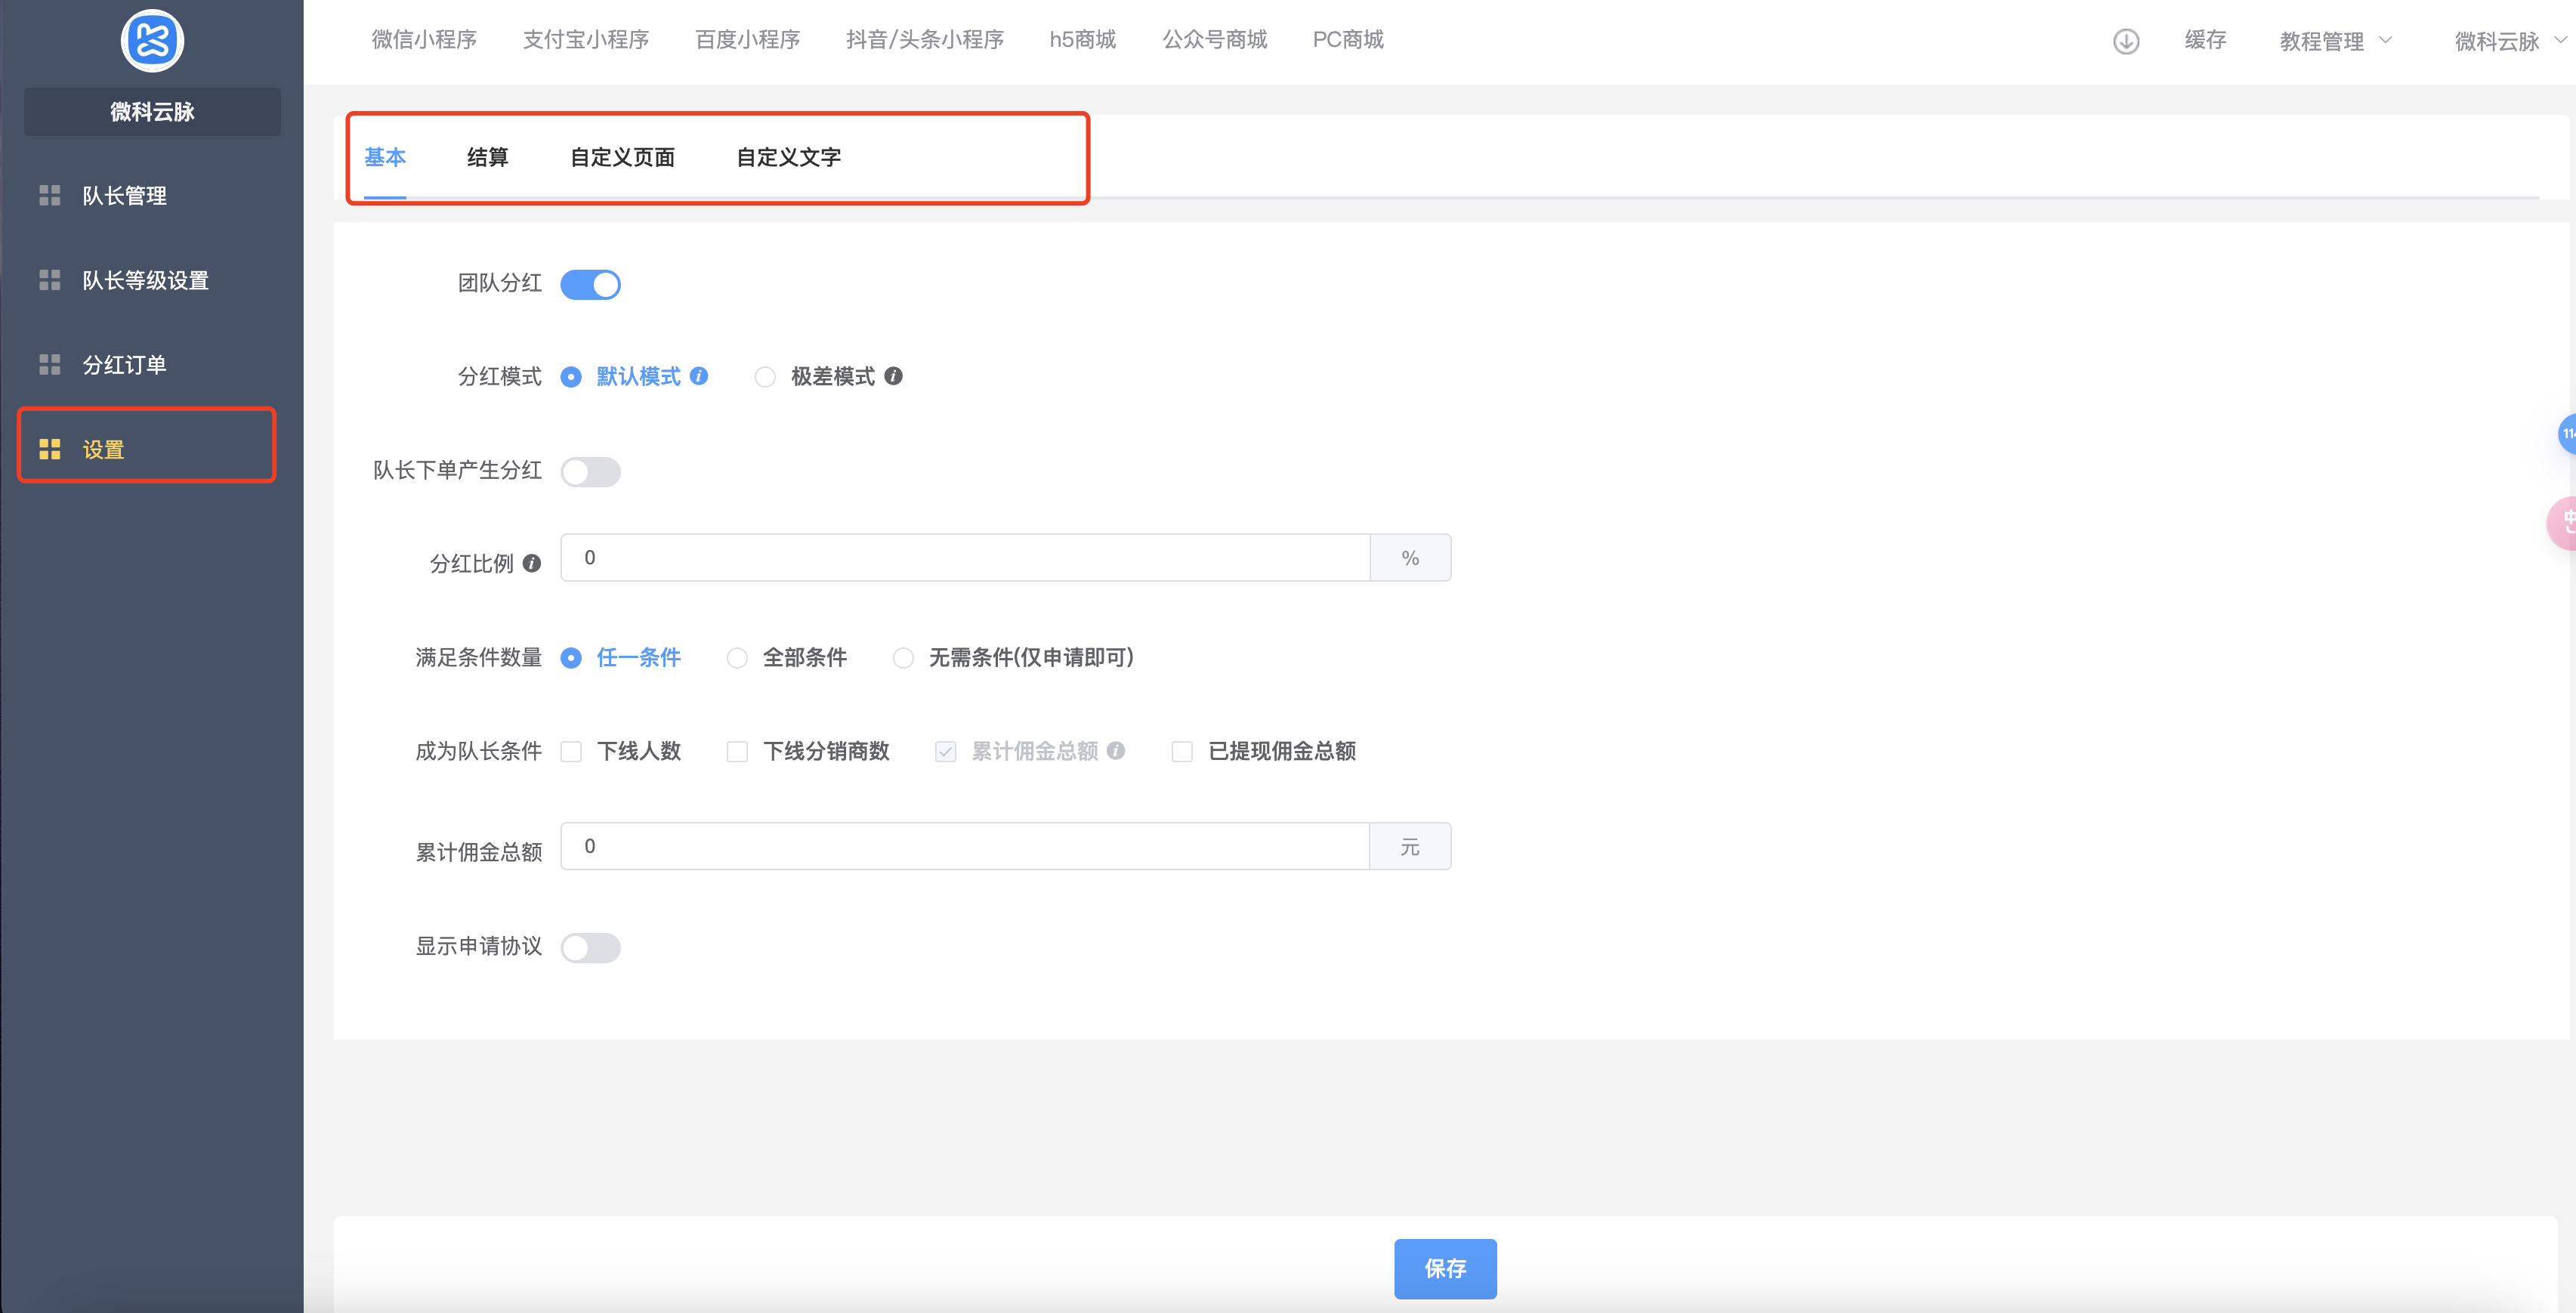The image size is (2576, 1313).
Task: Open 公众号商城 in top navigation
Action: coord(1214,39)
